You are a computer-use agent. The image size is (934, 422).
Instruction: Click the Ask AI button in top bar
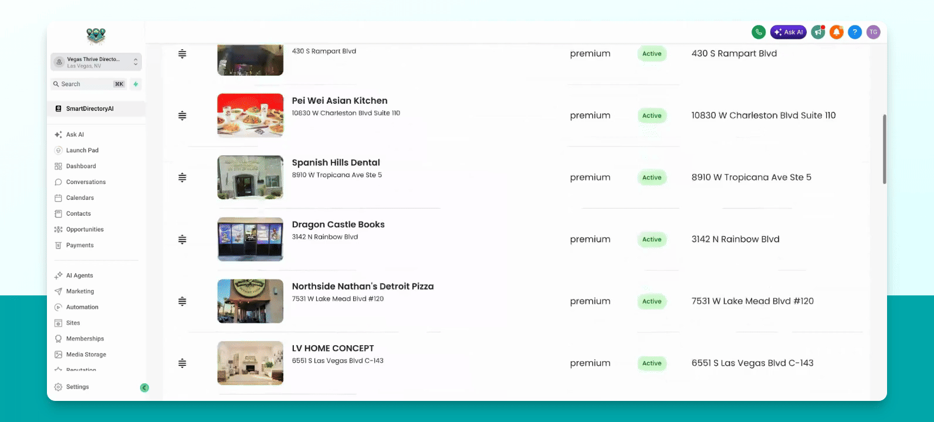(789, 32)
